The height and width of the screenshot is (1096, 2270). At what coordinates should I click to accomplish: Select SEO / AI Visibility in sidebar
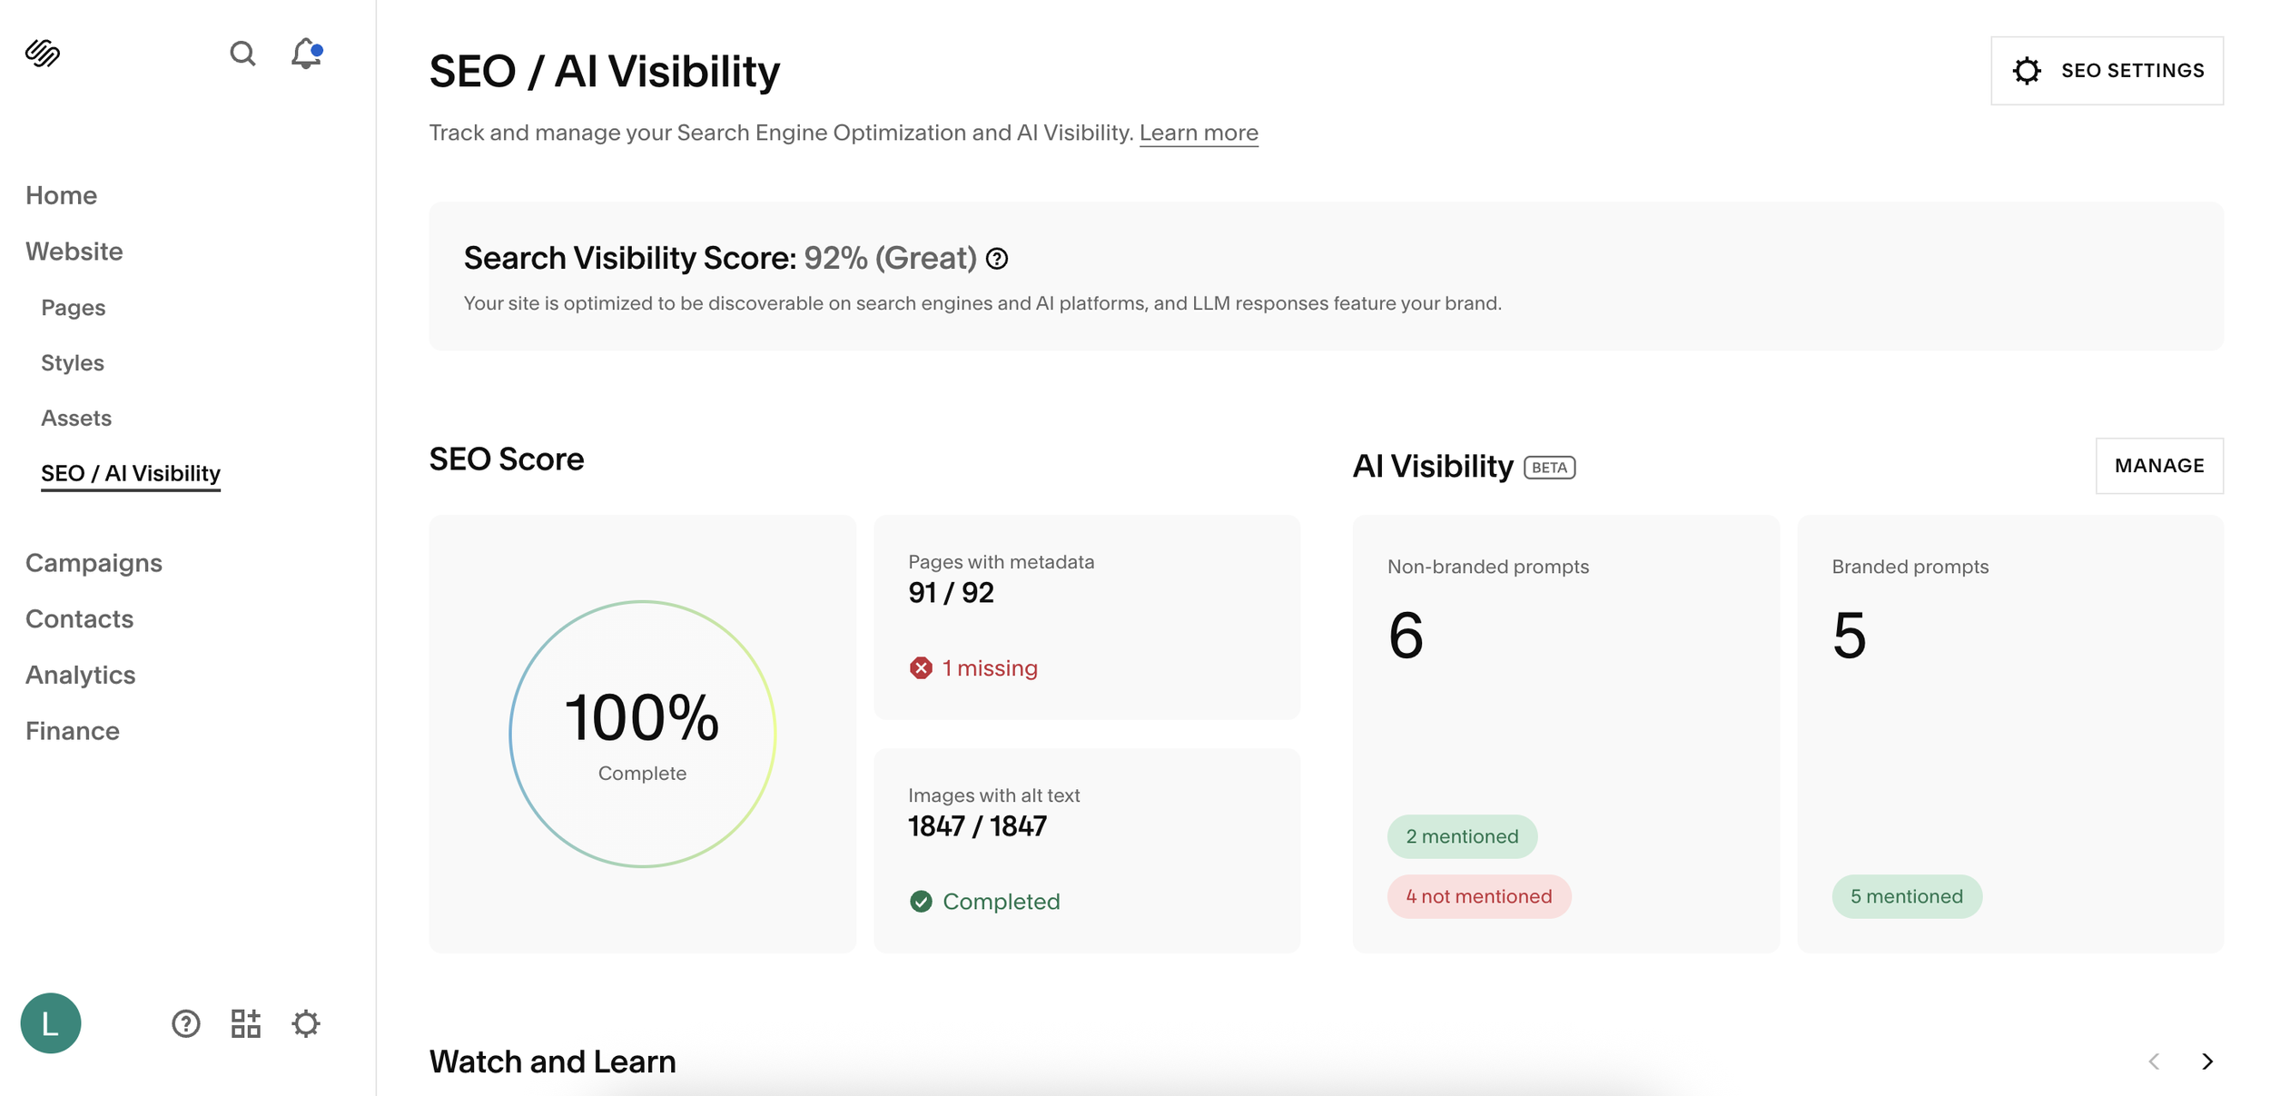click(130, 473)
